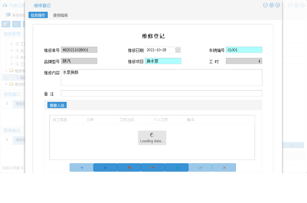Open the 维修人员 section button

[57, 105]
